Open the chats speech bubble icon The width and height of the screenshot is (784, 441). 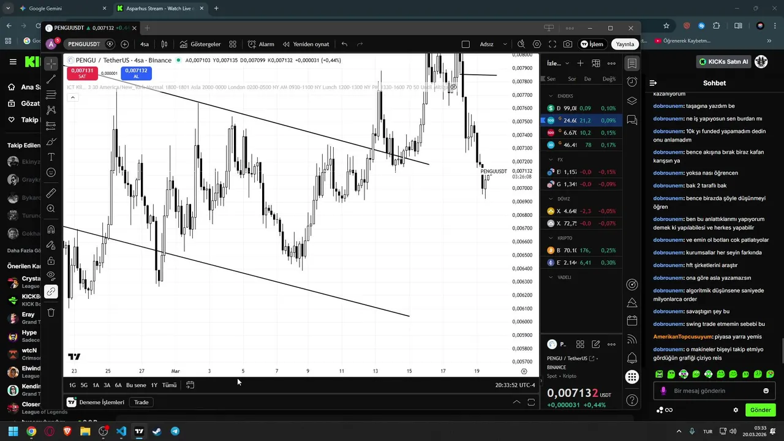click(632, 120)
